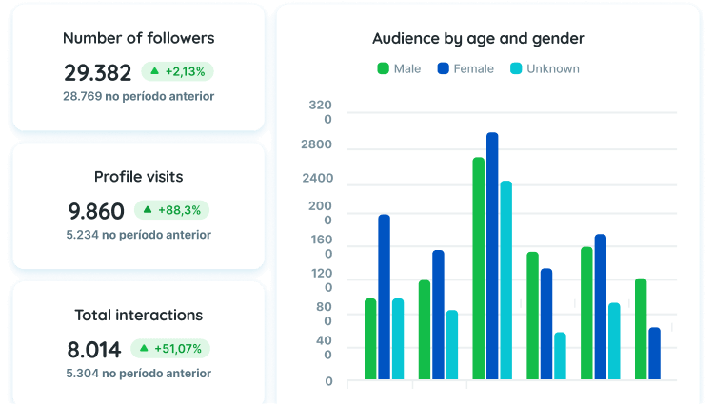Toggle the Male series legend label
Image resolution: width=713 pixels, height=404 pixels.
tap(407, 69)
